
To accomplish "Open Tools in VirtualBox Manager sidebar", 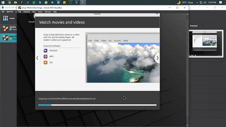I will click(x=8, y=18).
